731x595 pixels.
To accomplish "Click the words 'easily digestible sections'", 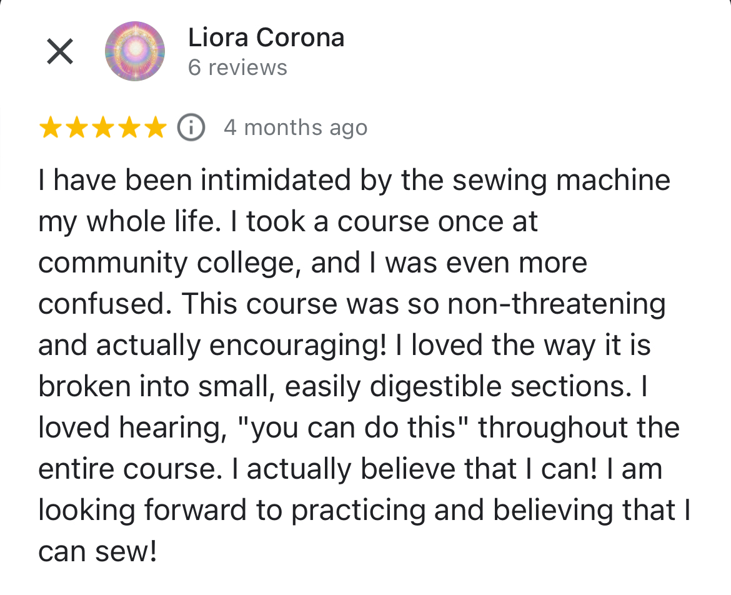I will tap(459, 387).
